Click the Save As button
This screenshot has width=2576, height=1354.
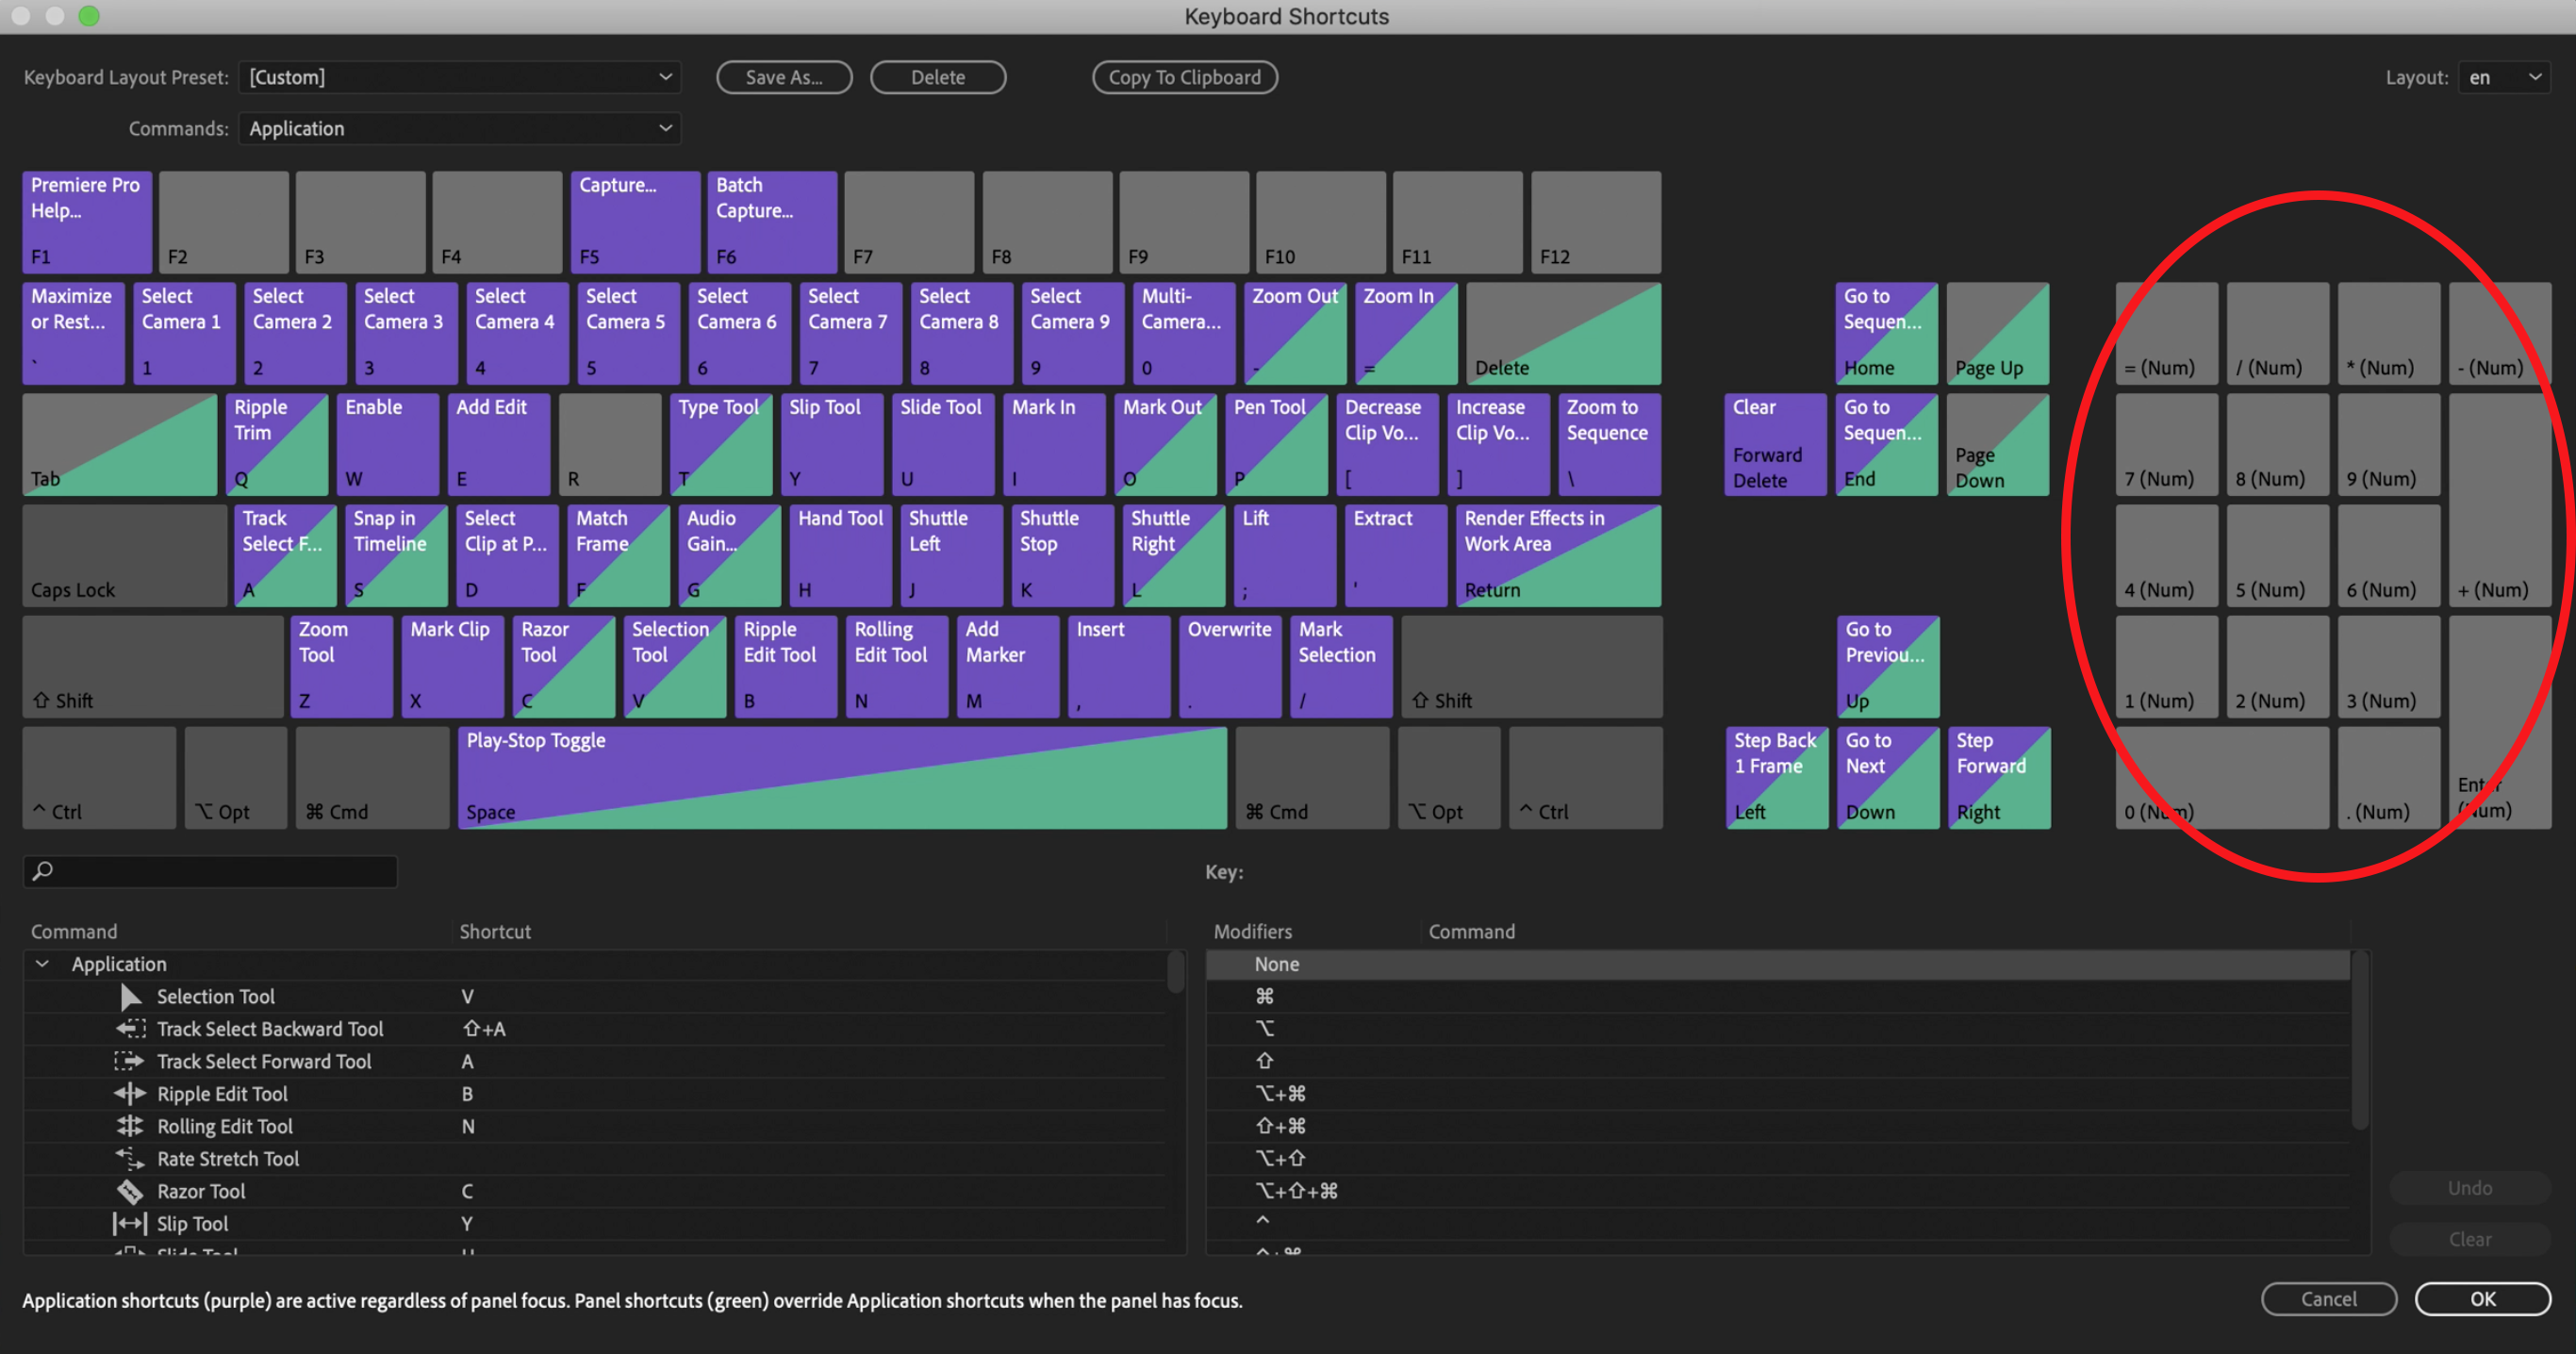(x=784, y=77)
